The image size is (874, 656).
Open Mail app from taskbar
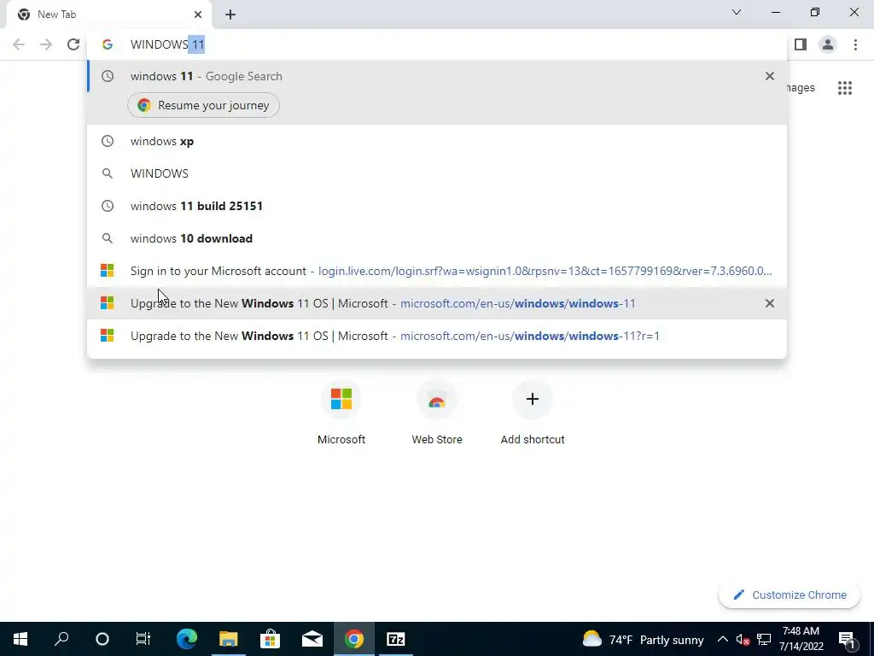312,639
